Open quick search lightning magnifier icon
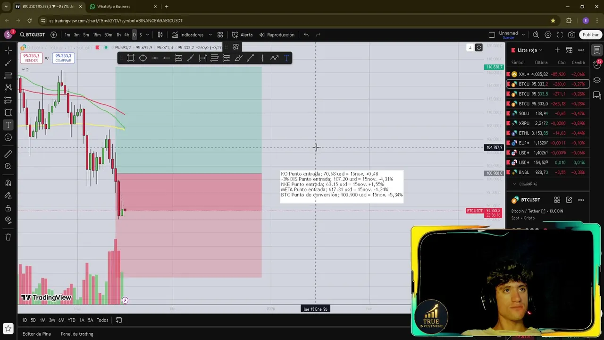The width and height of the screenshot is (604, 340). (x=536, y=34)
